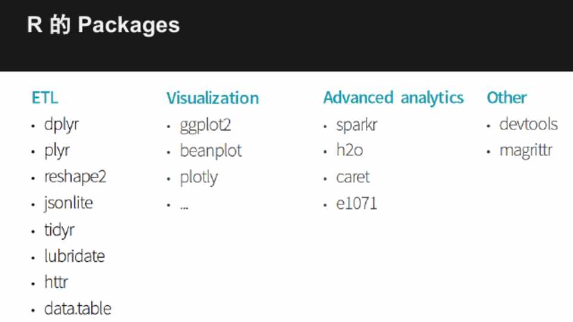The image size is (573, 322).
Task: Select the h2o package item
Action: pos(350,151)
